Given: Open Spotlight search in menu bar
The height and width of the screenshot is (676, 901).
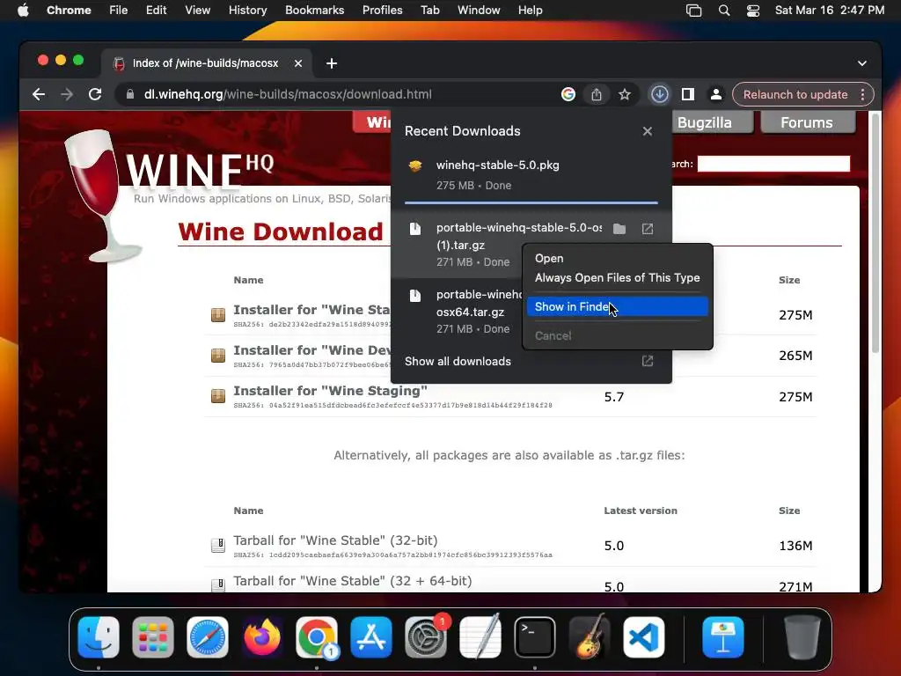Looking at the screenshot, I should (x=724, y=11).
